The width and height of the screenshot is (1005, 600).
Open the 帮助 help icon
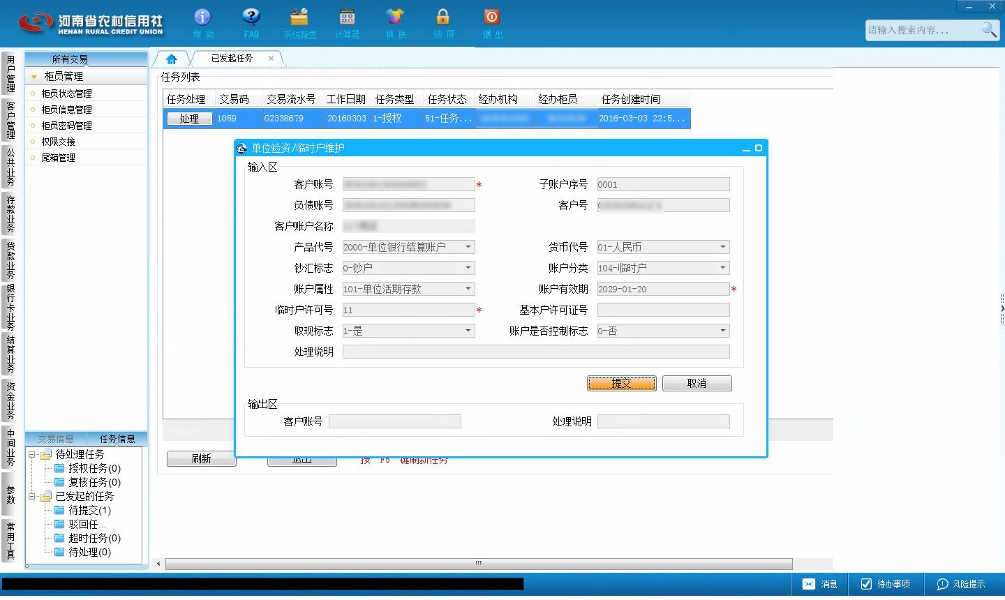203,23
